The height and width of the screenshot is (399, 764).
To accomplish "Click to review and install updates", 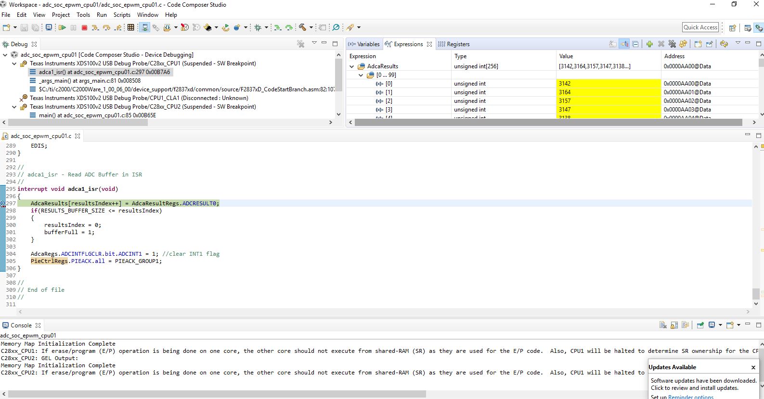I will [694, 388].
